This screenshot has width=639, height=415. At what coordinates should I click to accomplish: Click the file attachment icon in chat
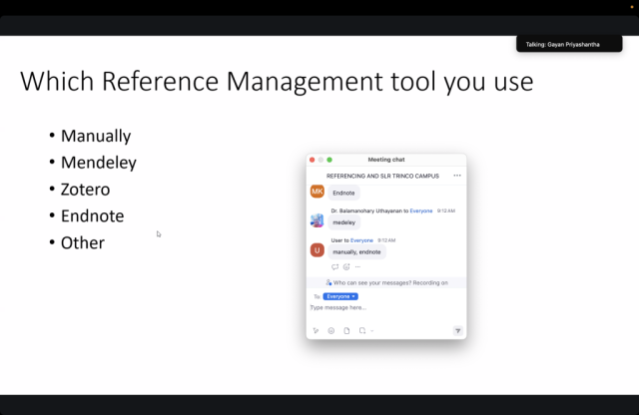[346, 330]
